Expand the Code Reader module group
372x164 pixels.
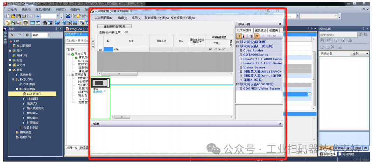tap(241, 50)
